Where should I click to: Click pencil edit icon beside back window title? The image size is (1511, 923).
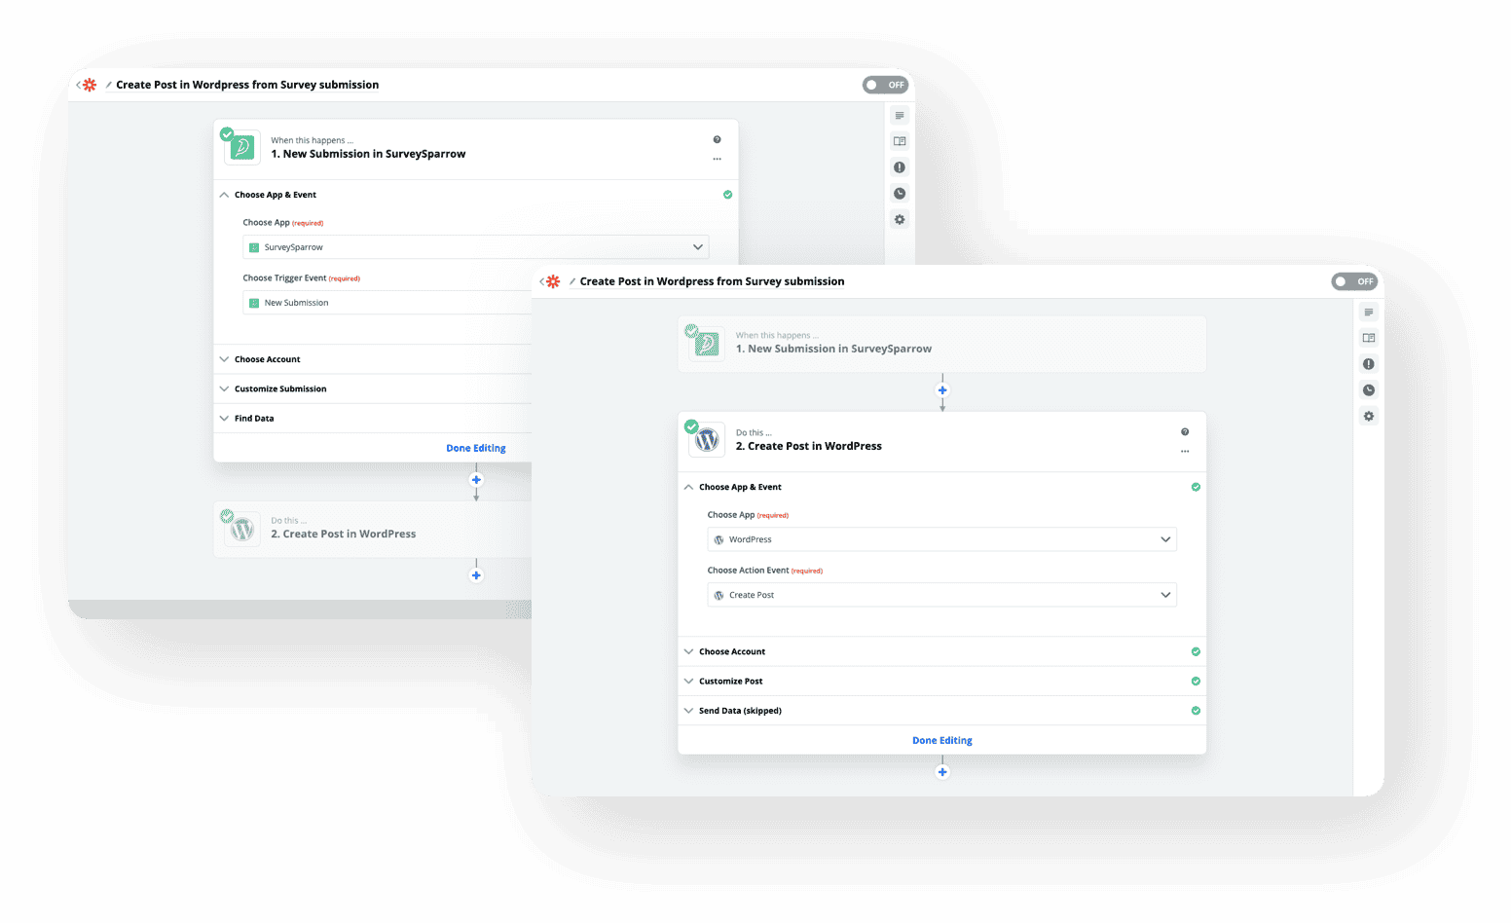[108, 85]
